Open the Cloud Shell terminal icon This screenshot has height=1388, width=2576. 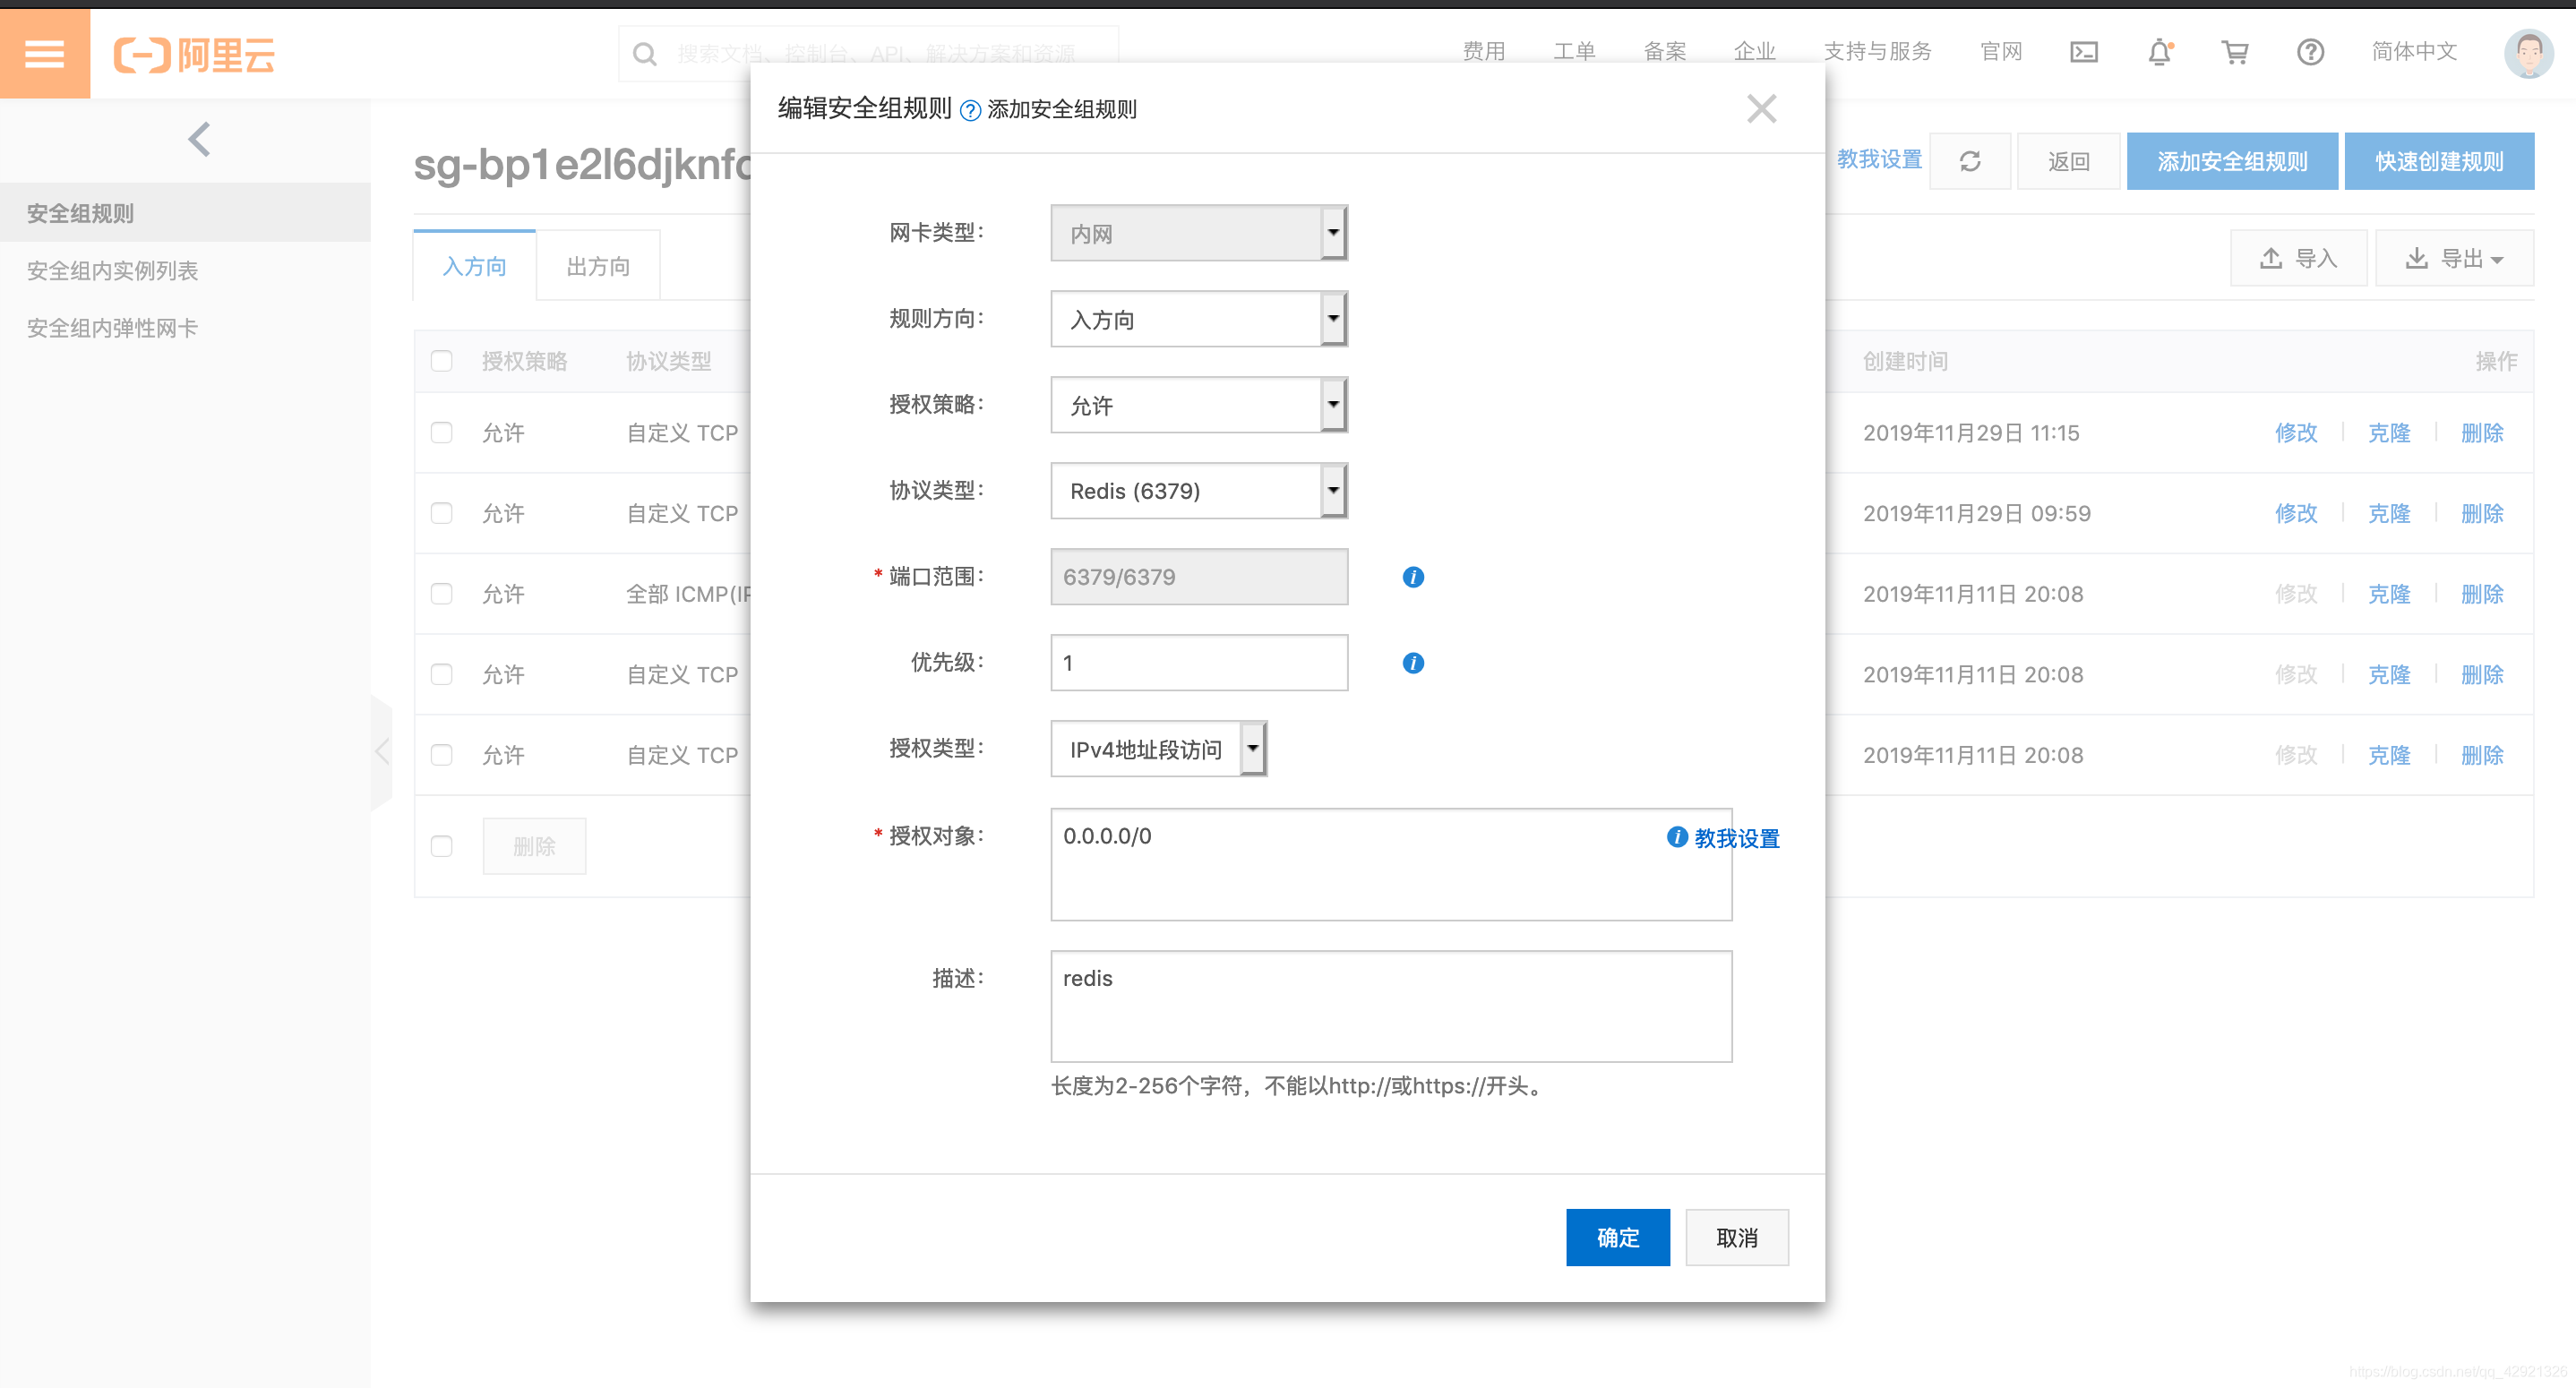[x=2083, y=52]
